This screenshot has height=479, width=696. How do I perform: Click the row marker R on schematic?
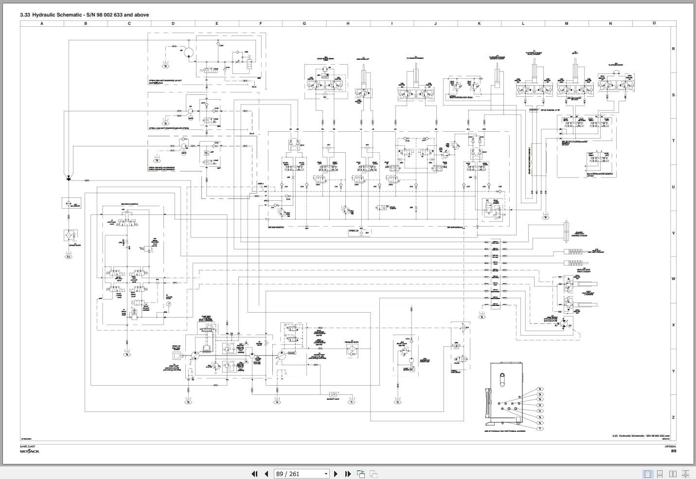(x=673, y=49)
